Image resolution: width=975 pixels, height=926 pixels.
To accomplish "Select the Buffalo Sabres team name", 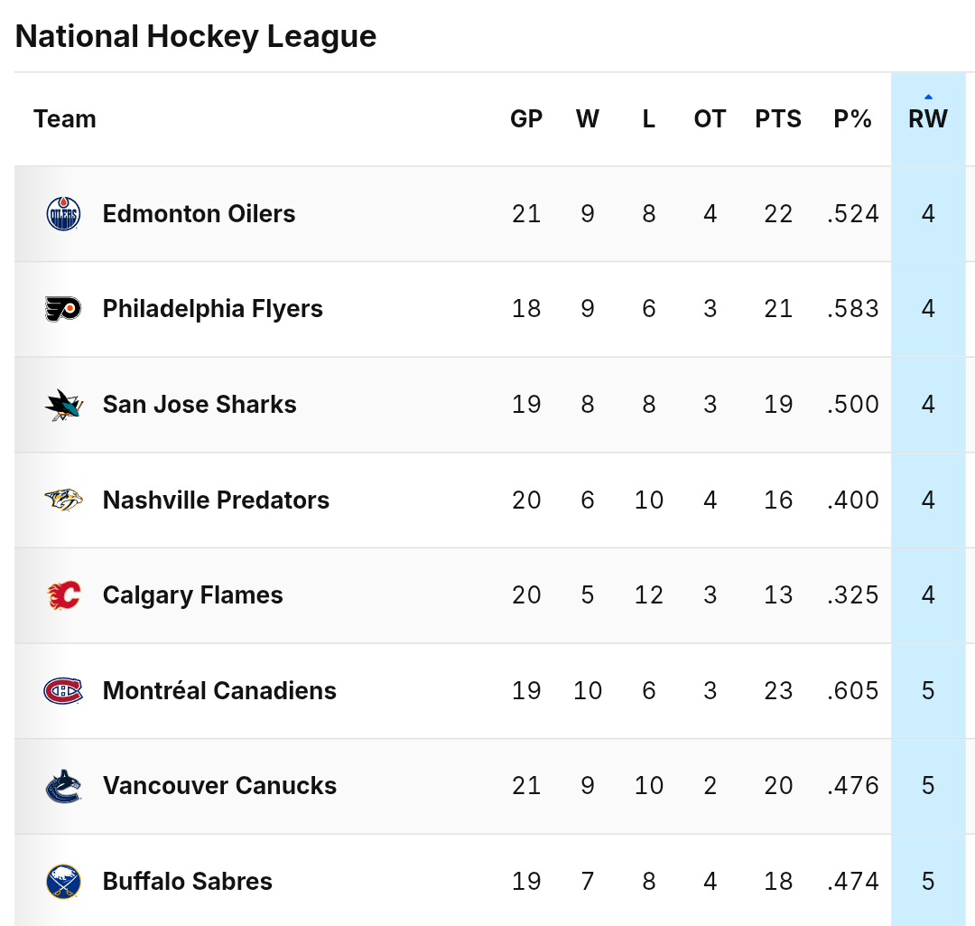I will (x=188, y=881).
